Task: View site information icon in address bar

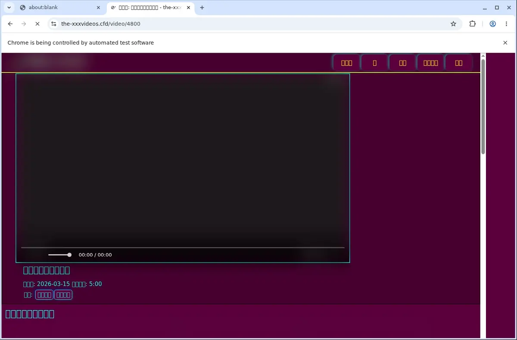Action: 53,24
